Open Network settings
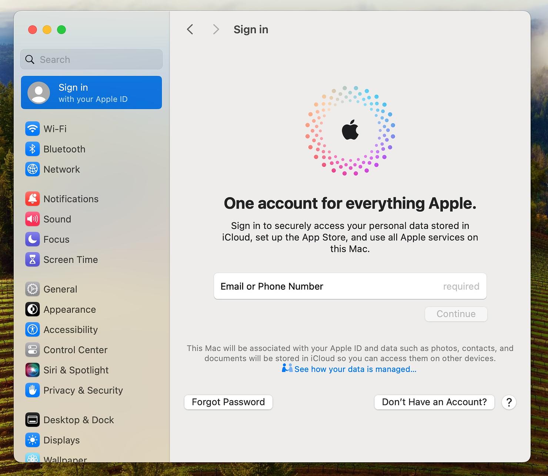The width and height of the screenshot is (548, 476). [x=61, y=169]
